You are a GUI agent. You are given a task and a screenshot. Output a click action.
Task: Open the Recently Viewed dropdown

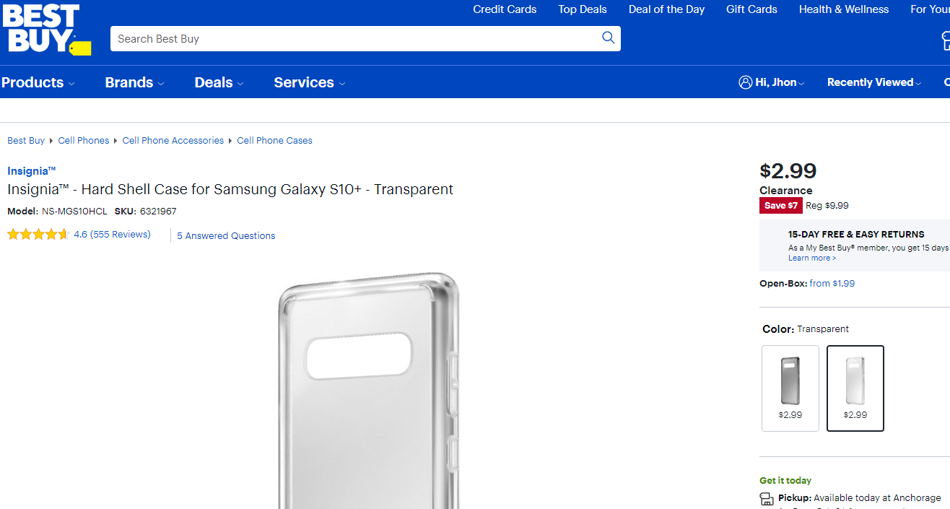873,82
